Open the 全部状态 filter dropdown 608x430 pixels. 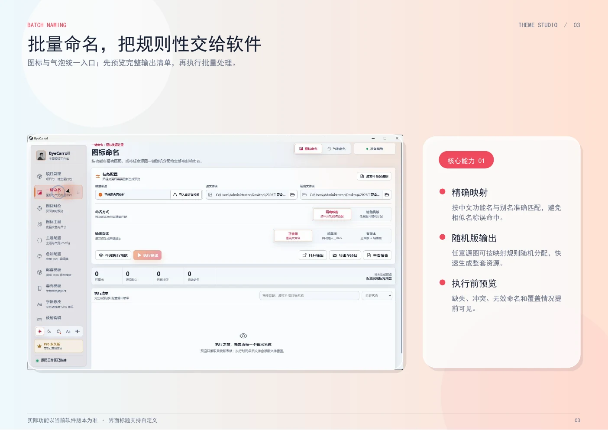click(x=378, y=296)
